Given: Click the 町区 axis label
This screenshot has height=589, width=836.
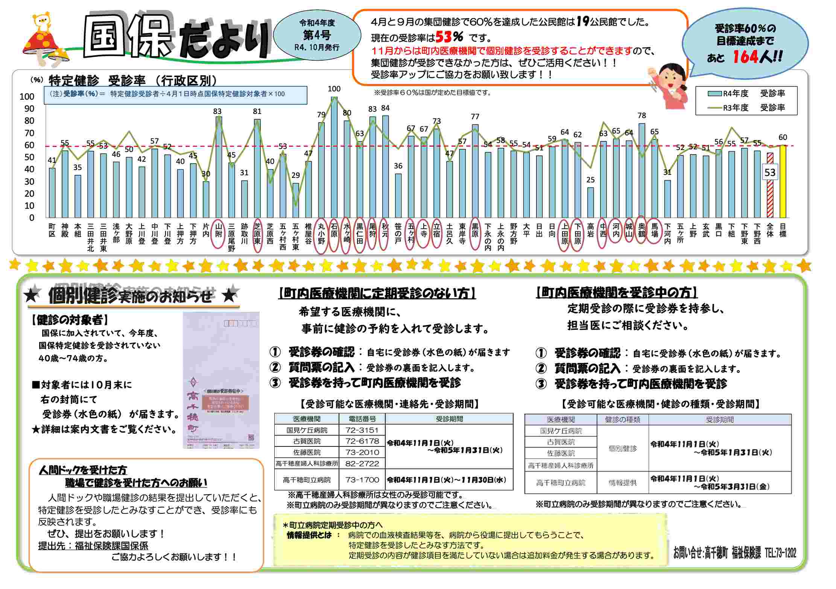Looking at the screenshot, I should (52, 230).
